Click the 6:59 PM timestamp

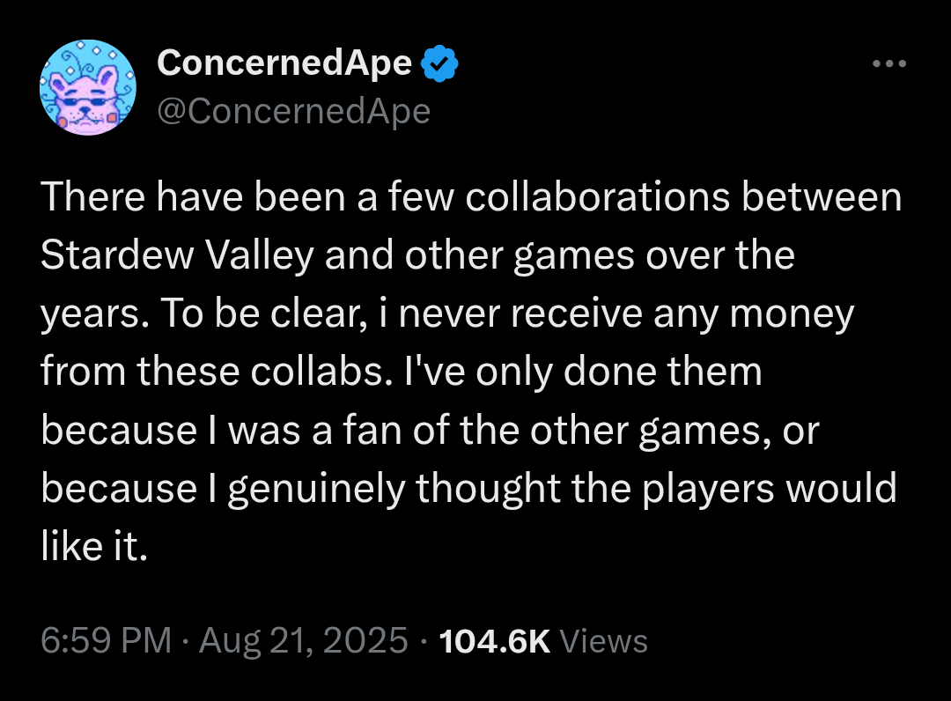(x=106, y=640)
